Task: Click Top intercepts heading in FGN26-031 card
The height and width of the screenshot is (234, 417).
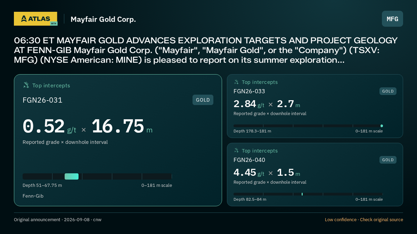Action: [51, 85]
